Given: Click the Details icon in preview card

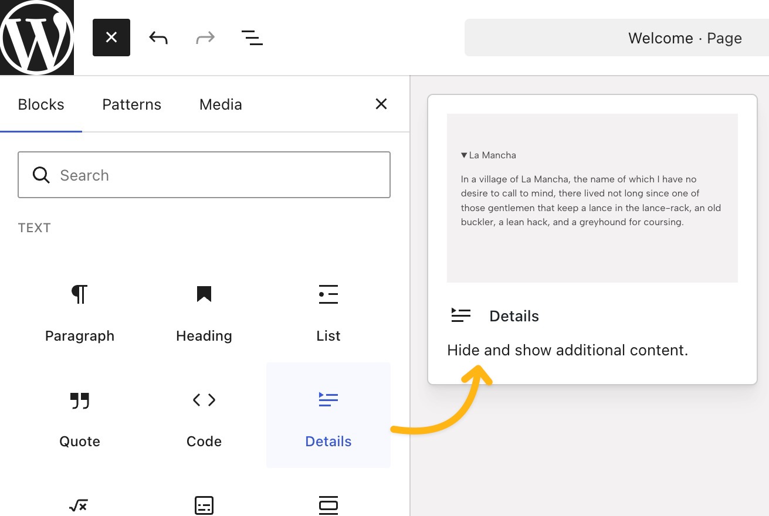Looking at the screenshot, I should click(461, 315).
